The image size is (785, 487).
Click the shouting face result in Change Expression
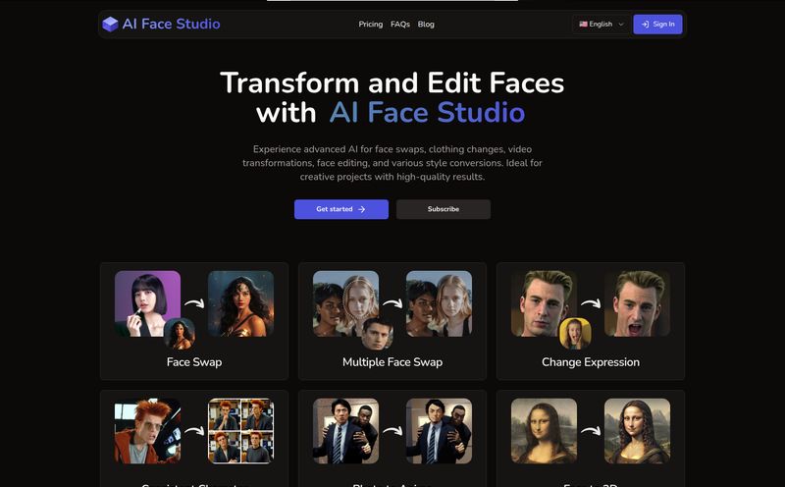pyautogui.click(x=637, y=303)
